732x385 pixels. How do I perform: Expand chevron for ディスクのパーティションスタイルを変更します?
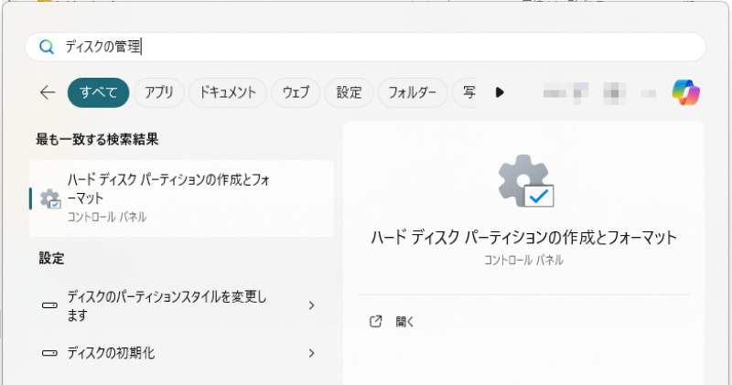(311, 305)
